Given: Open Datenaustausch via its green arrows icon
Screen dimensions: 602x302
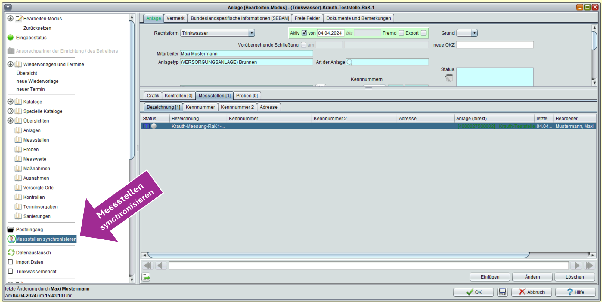Looking at the screenshot, I should 11,252.
